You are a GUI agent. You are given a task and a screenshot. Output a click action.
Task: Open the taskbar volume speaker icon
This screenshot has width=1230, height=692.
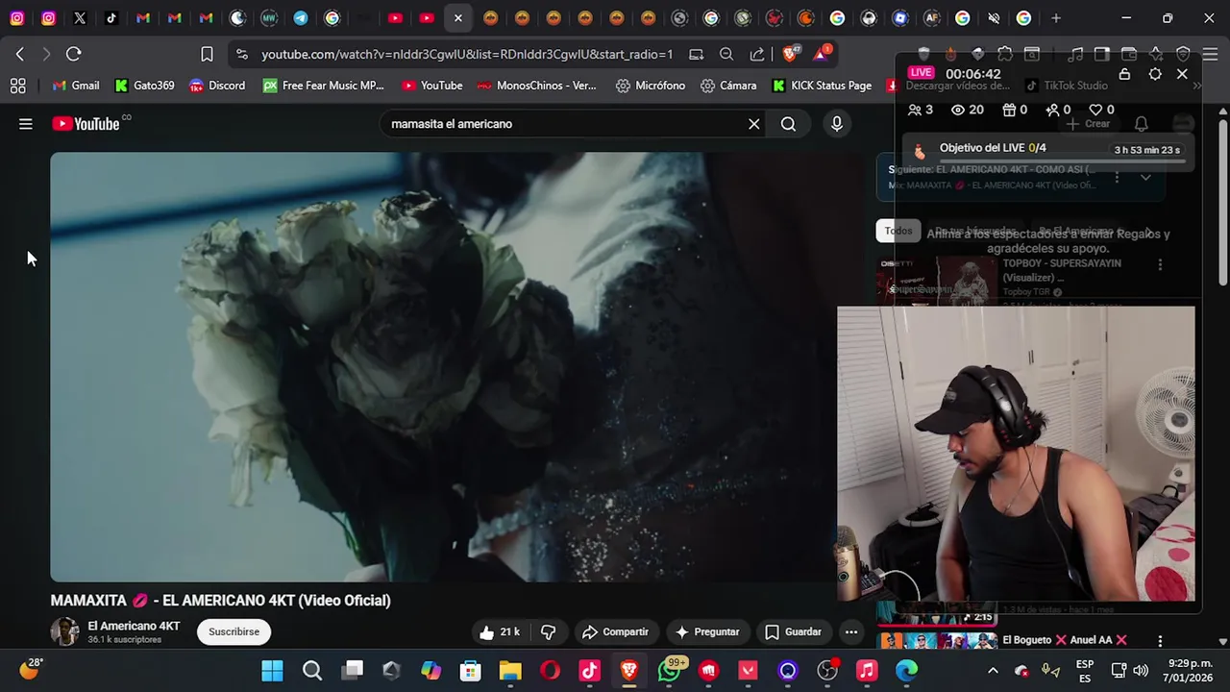pos(1141,670)
